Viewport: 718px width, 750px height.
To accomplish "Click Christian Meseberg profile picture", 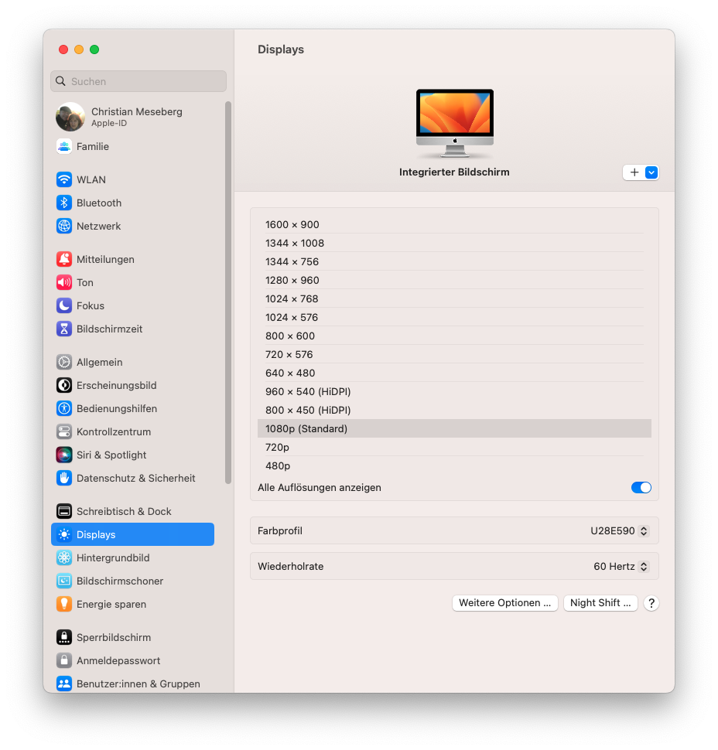I will tap(70, 117).
